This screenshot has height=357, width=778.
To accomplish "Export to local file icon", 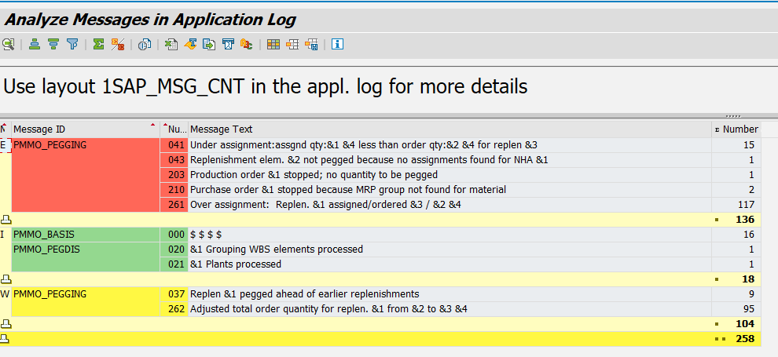I will [x=209, y=44].
